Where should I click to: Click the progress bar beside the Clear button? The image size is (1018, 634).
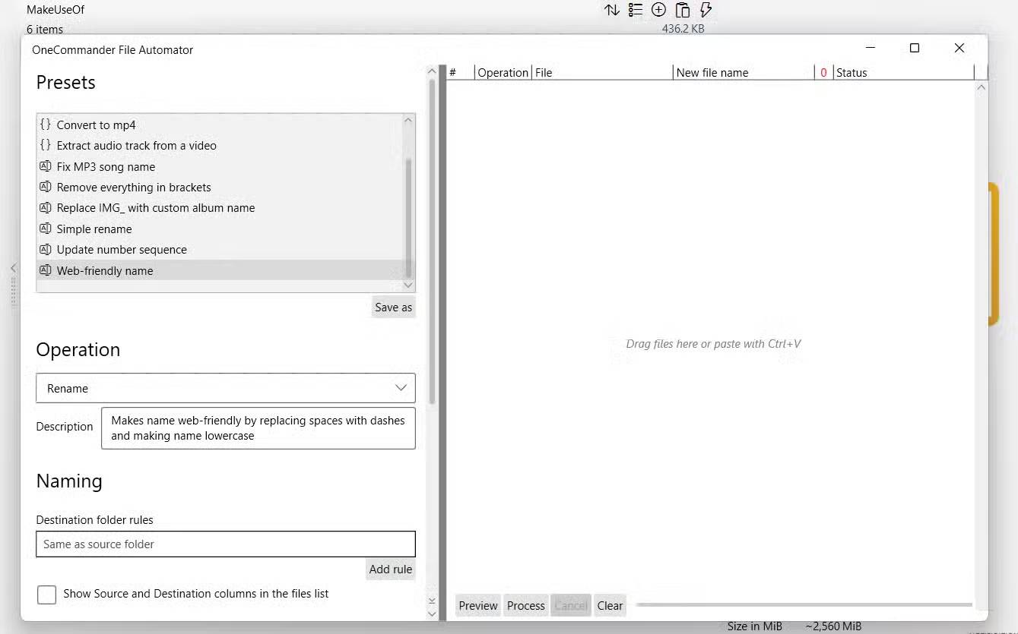(804, 604)
